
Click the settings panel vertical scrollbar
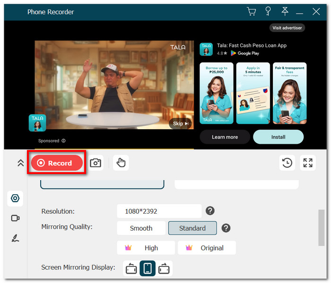click(x=321, y=228)
